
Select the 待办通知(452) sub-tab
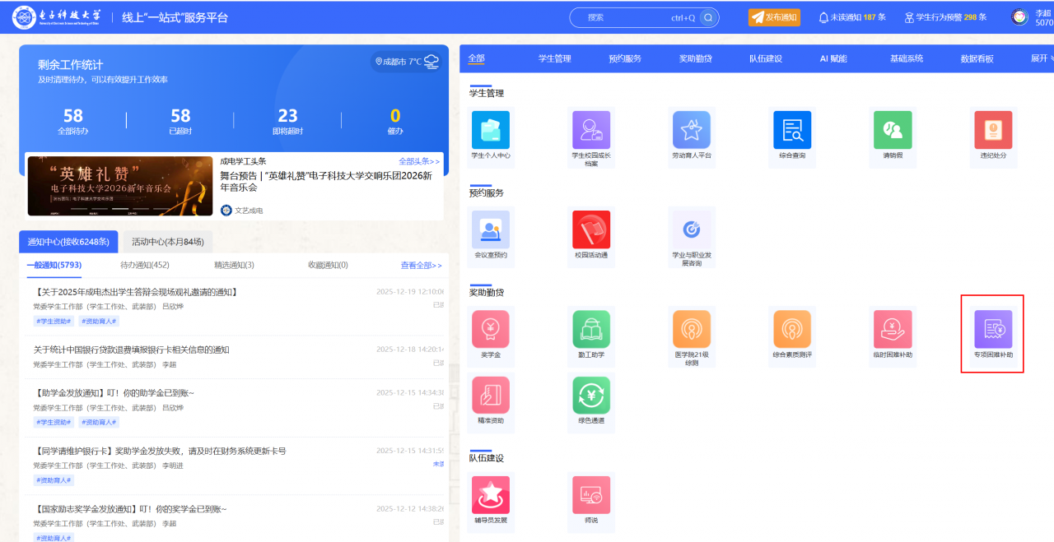[x=145, y=265]
